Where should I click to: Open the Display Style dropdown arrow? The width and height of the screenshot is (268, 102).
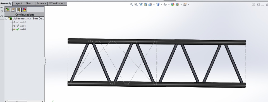pos(161,5)
